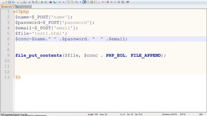This screenshot has height=116, width=207.
Task: Save the current recorded macro icon
Action: point(123,2)
